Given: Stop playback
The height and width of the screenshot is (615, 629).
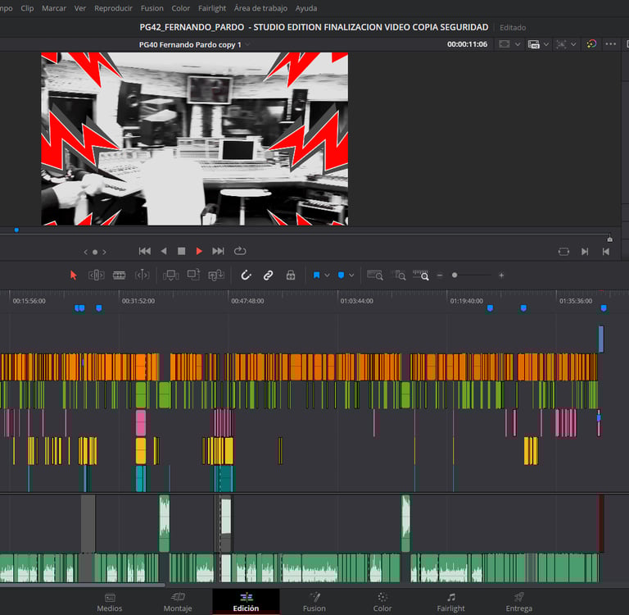Looking at the screenshot, I should pyautogui.click(x=181, y=251).
